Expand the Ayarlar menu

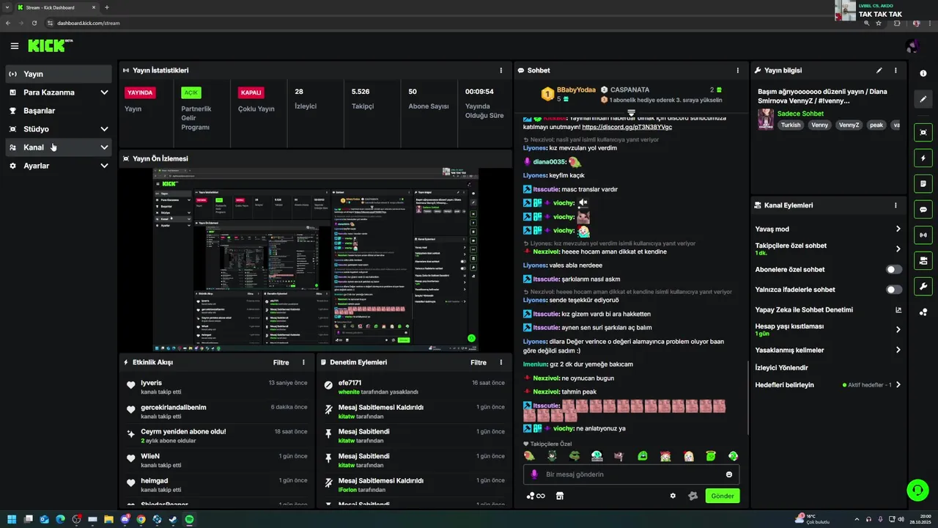pos(59,166)
